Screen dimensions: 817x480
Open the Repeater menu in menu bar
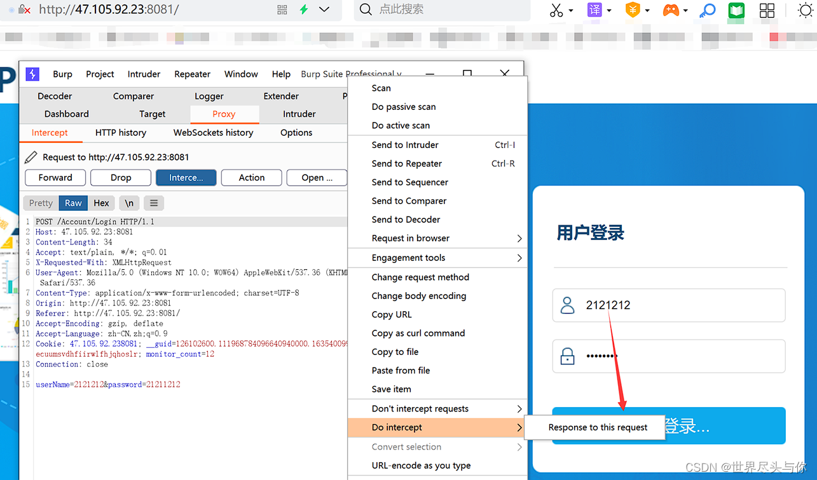[192, 74]
